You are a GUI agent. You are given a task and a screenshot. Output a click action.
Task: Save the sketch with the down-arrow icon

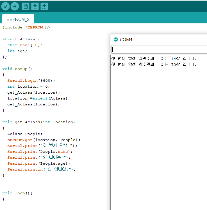pos(44,6)
